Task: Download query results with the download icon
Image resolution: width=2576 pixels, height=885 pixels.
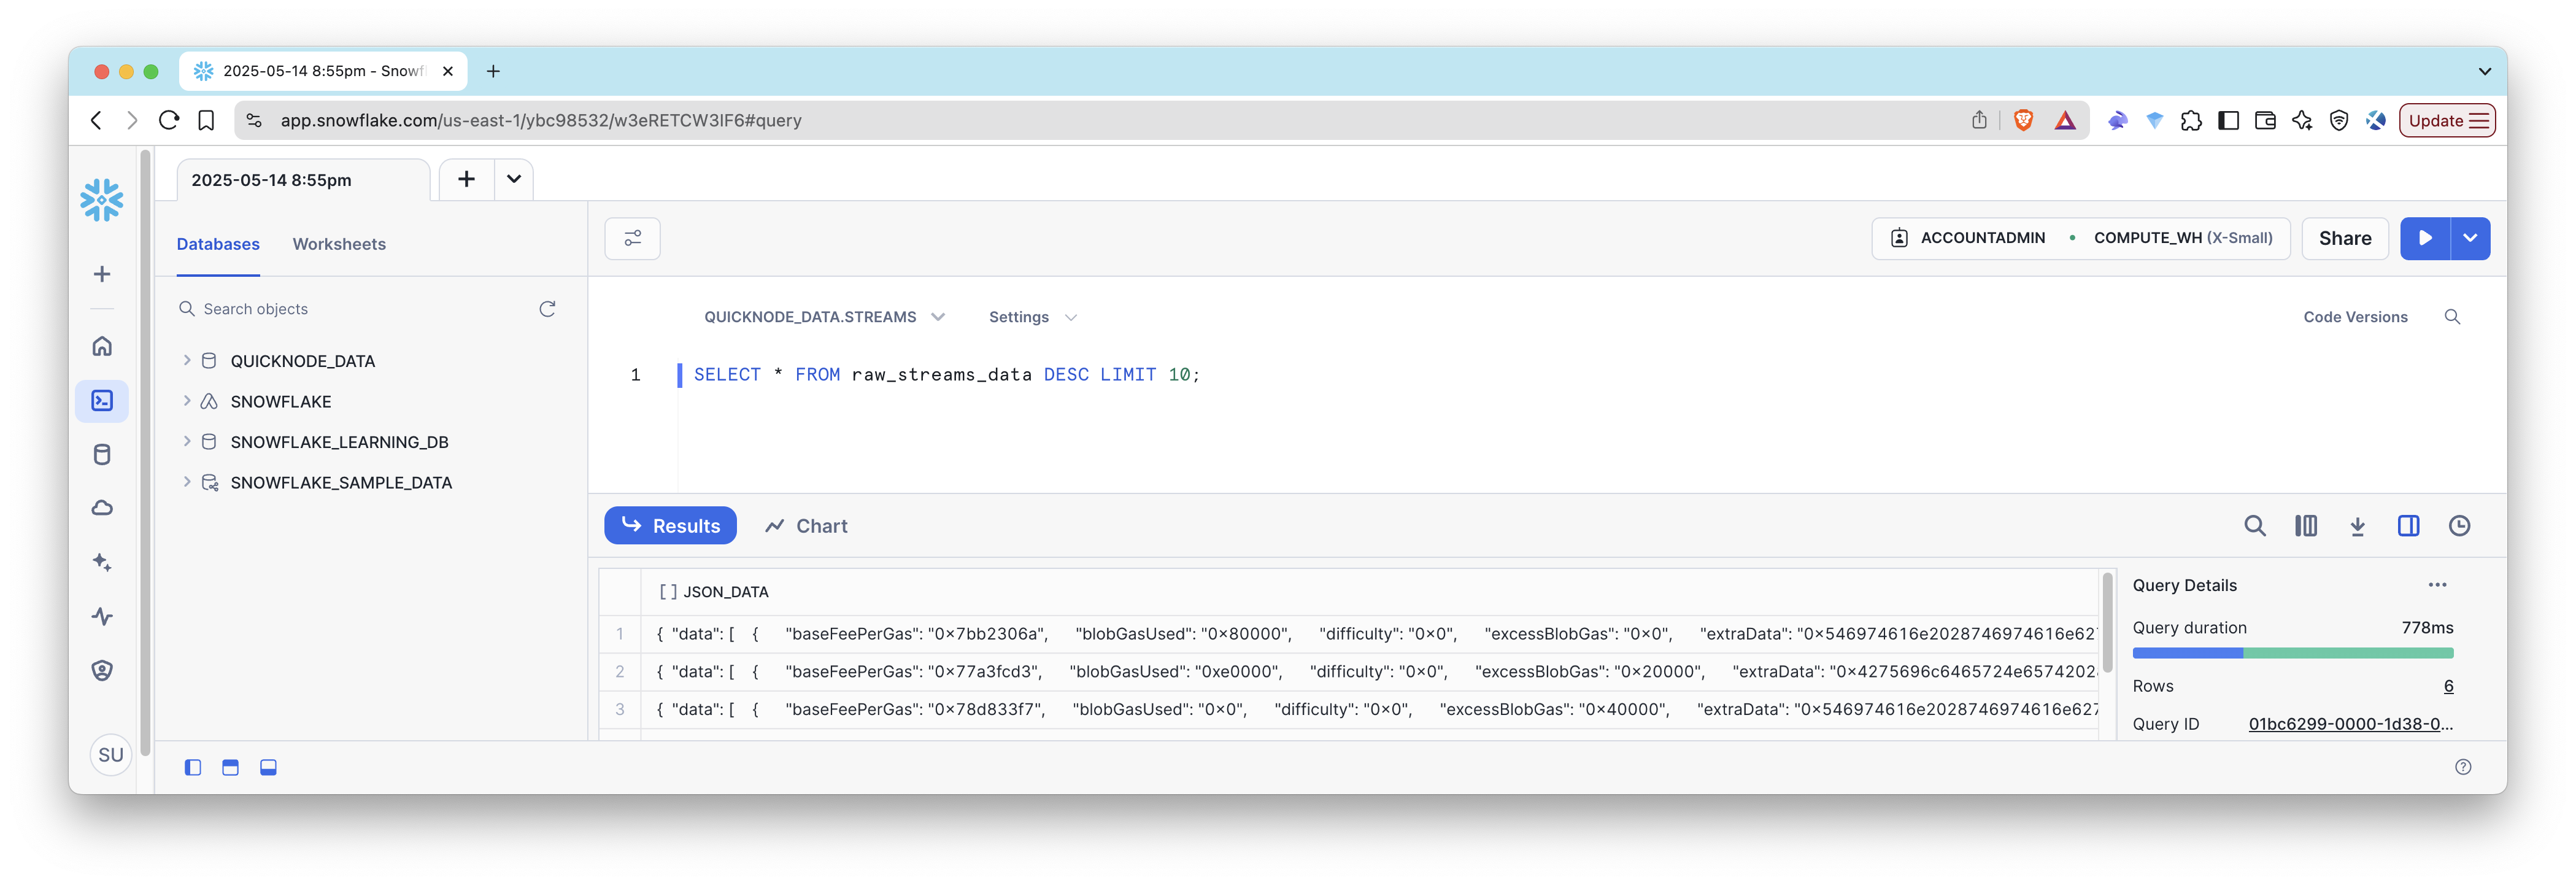Action: tap(2357, 525)
